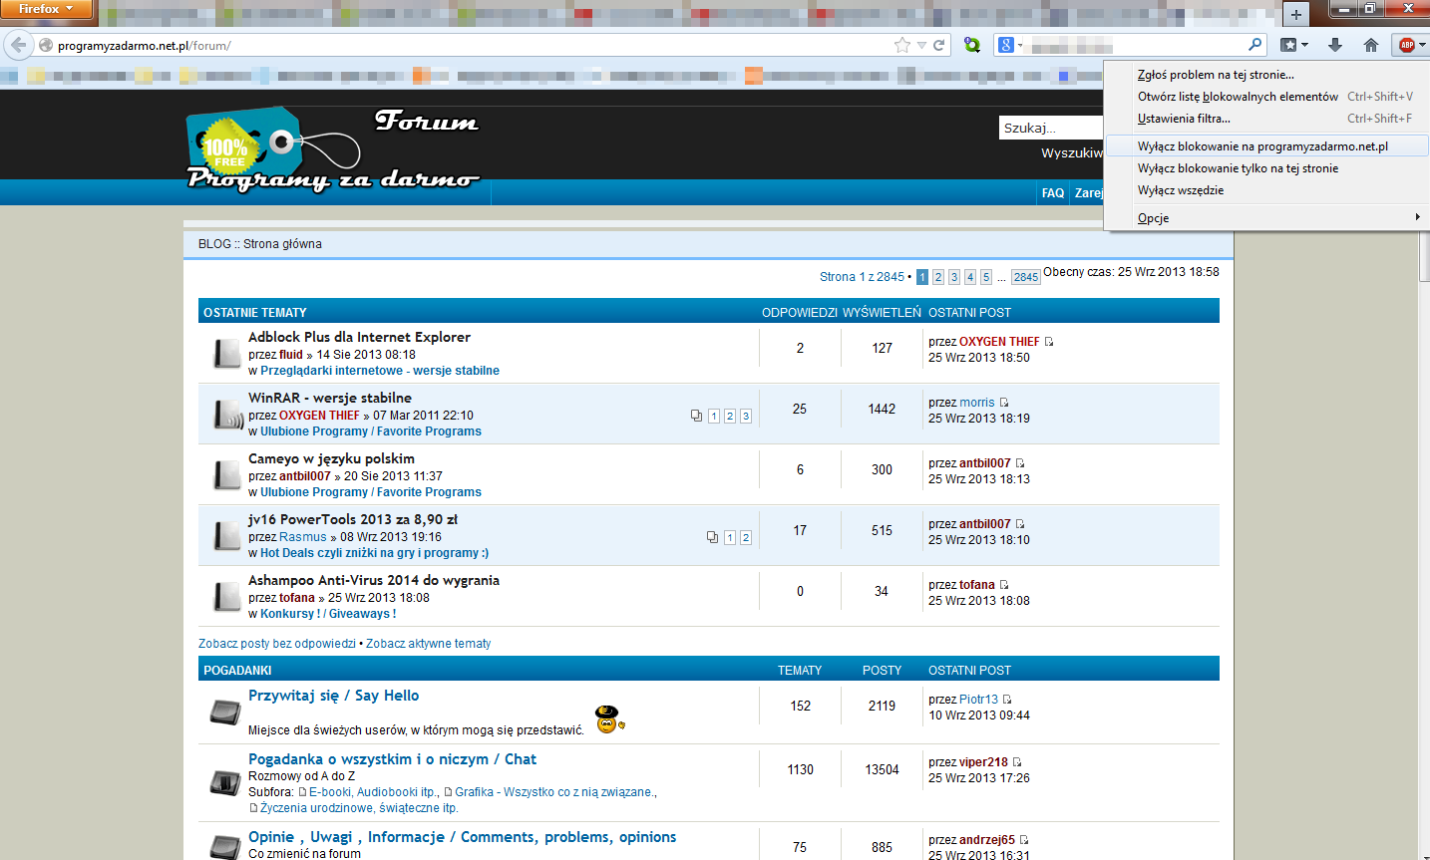Viewport: 1430px width, 860px height.
Task: Click the page vertical scrollbar thumb
Action: click(x=1424, y=258)
